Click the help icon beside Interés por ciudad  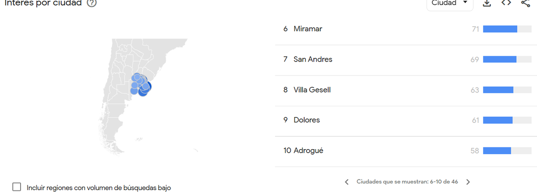pos(92,3)
